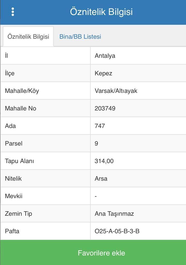Select the Pafta code O25-A-05-B-3-B

117,231
